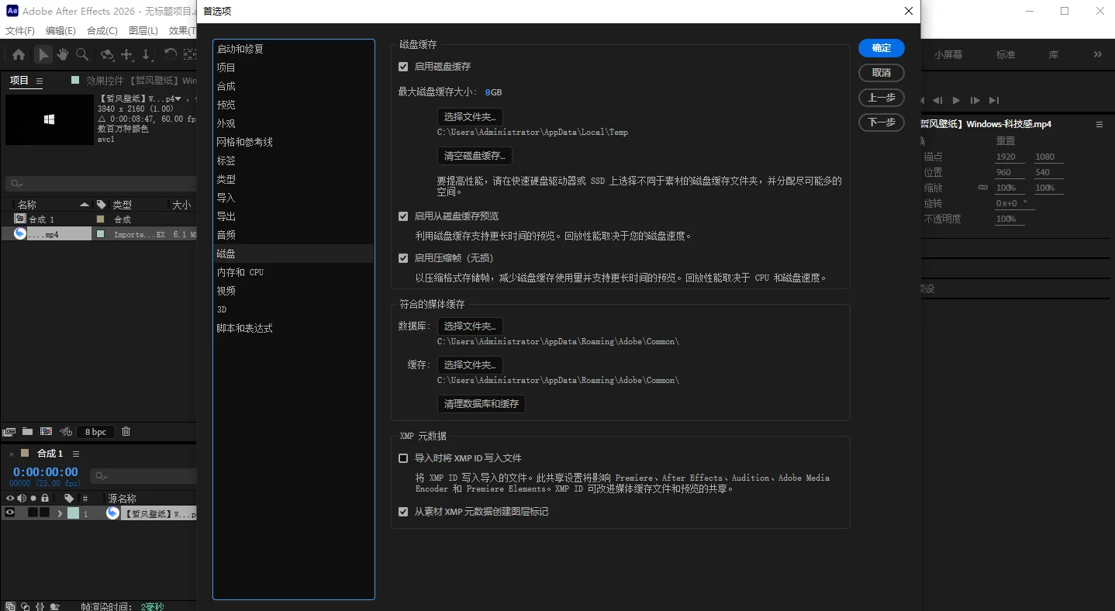Uncheck 启用从磁盘缓存预览
Screen dimensions: 1115x611
point(403,216)
